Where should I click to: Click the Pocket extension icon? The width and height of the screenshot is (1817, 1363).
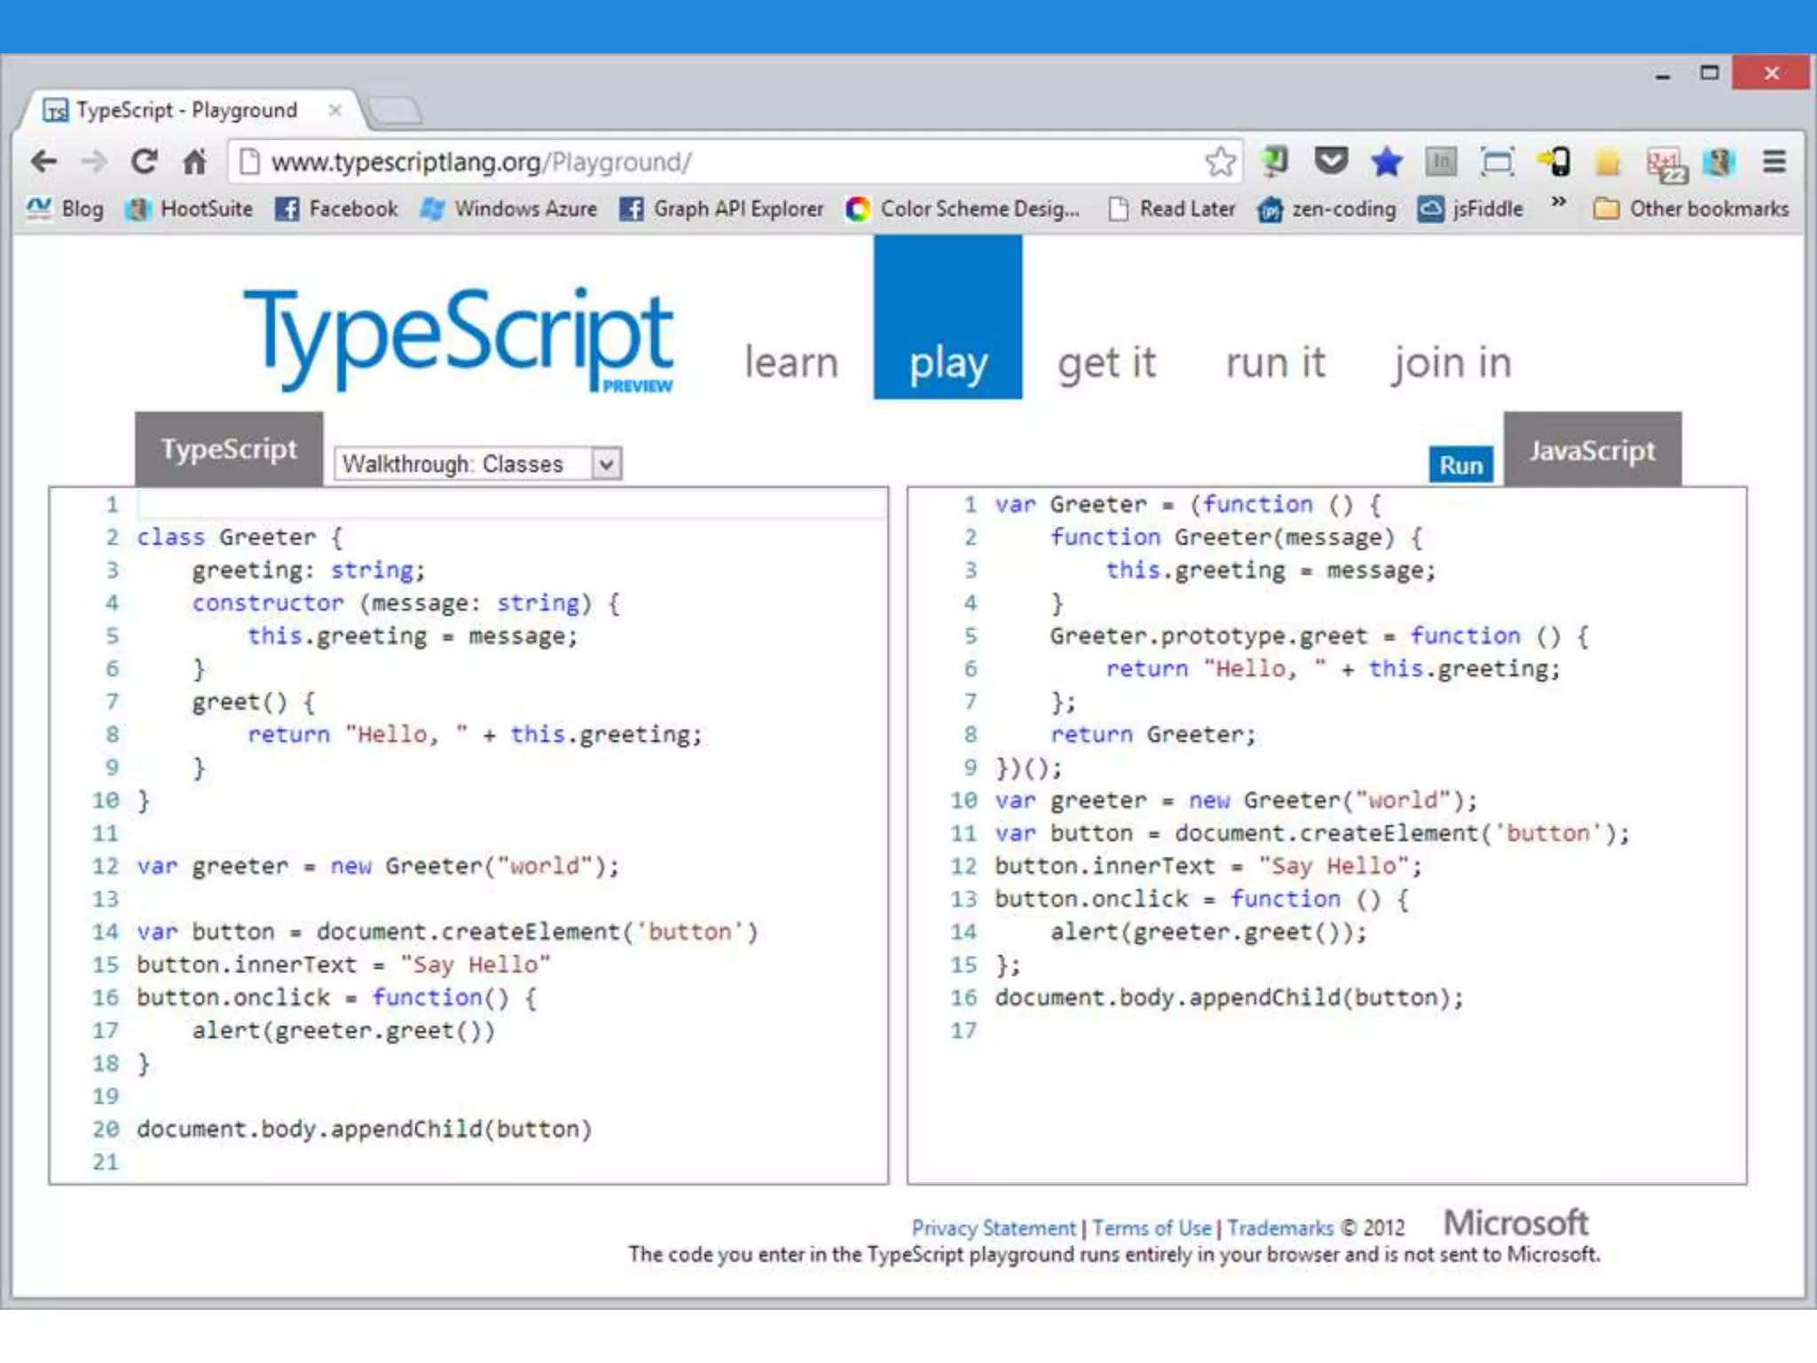(x=1331, y=161)
